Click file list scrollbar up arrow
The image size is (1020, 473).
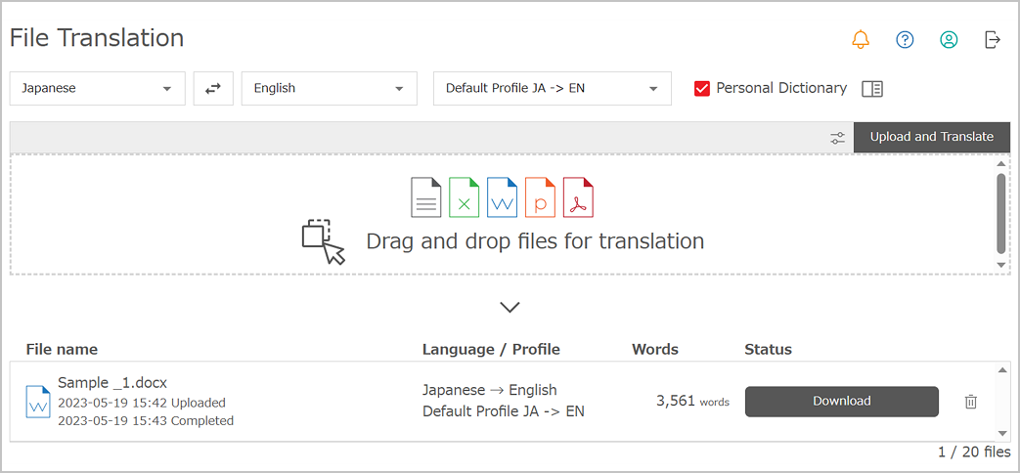(1001, 370)
